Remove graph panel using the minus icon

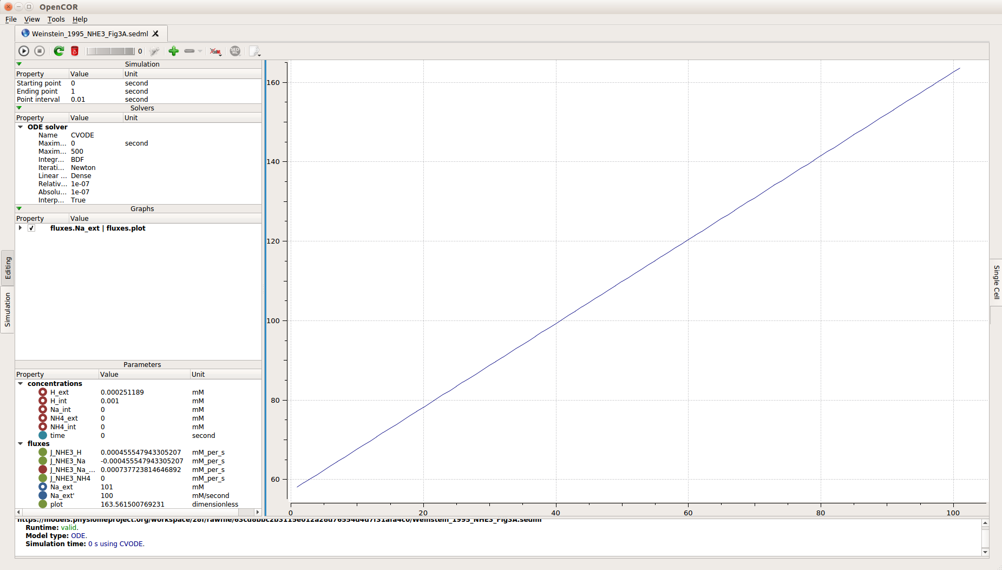(189, 51)
